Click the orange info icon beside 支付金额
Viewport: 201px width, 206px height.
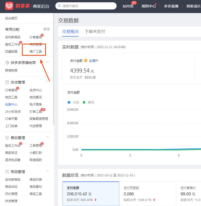86,61
